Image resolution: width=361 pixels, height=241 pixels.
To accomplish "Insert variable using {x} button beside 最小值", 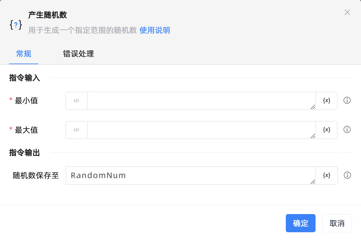I will coord(327,101).
